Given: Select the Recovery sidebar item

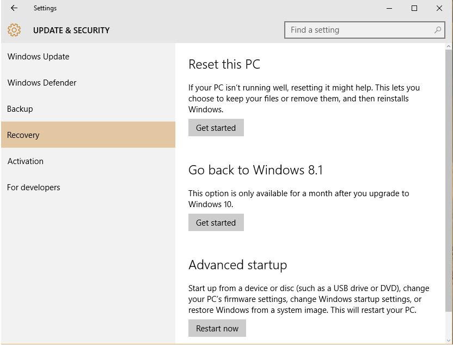Looking at the screenshot, I should click(x=23, y=135).
